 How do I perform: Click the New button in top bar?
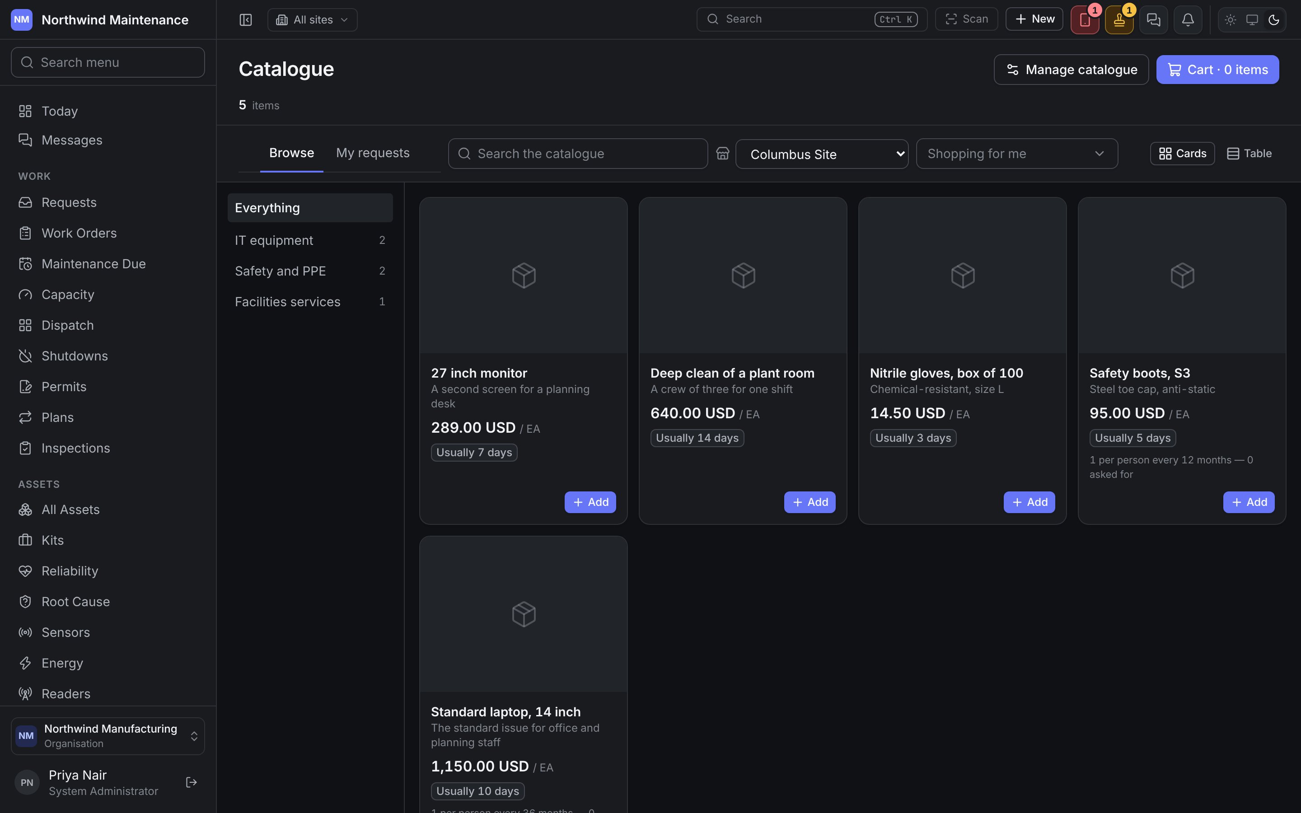pyautogui.click(x=1034, y=19)
